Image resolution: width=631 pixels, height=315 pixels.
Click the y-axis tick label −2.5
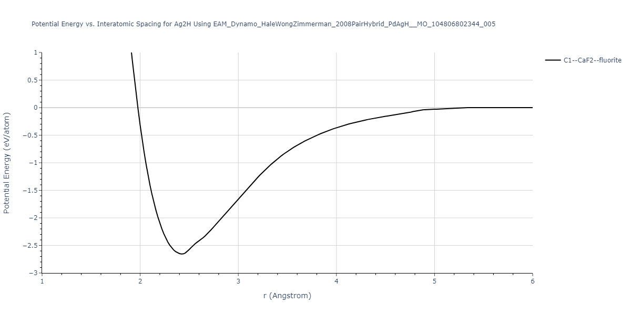click(x=30, y=246)
